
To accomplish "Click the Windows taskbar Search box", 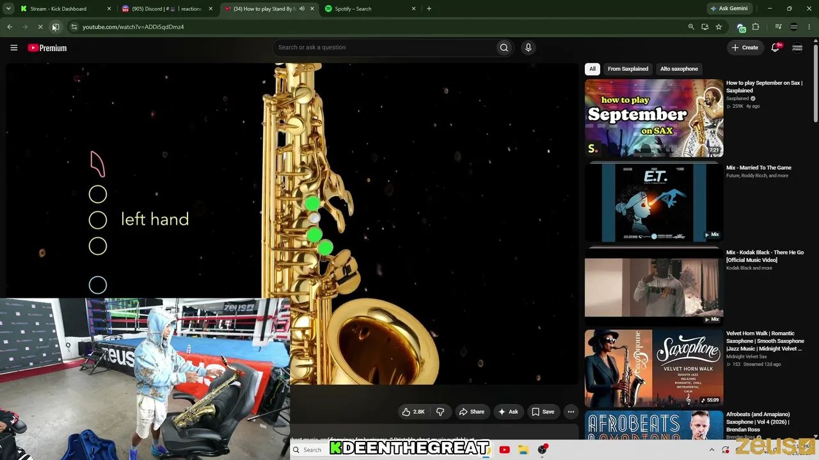I will coord(310,450).
